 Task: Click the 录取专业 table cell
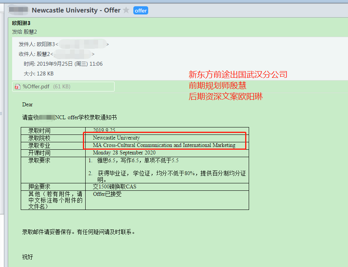pos(53,145)
